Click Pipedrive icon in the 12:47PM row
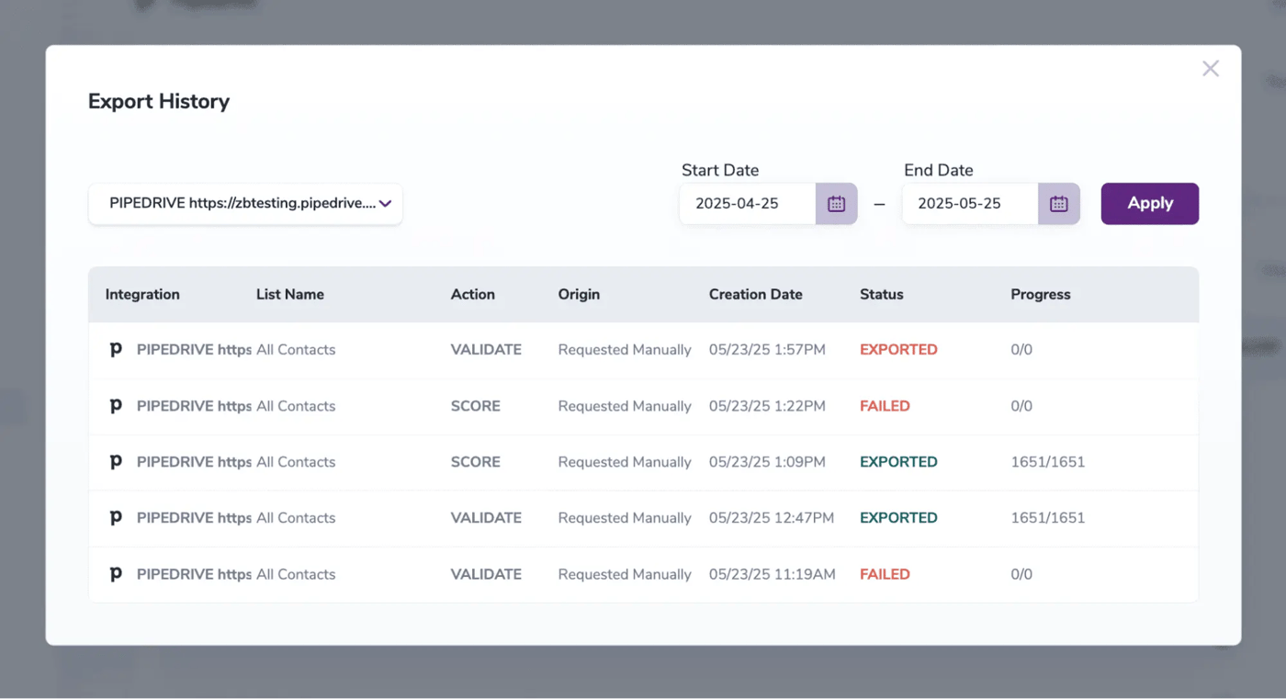1286x699 pixels. pos(116,518)
